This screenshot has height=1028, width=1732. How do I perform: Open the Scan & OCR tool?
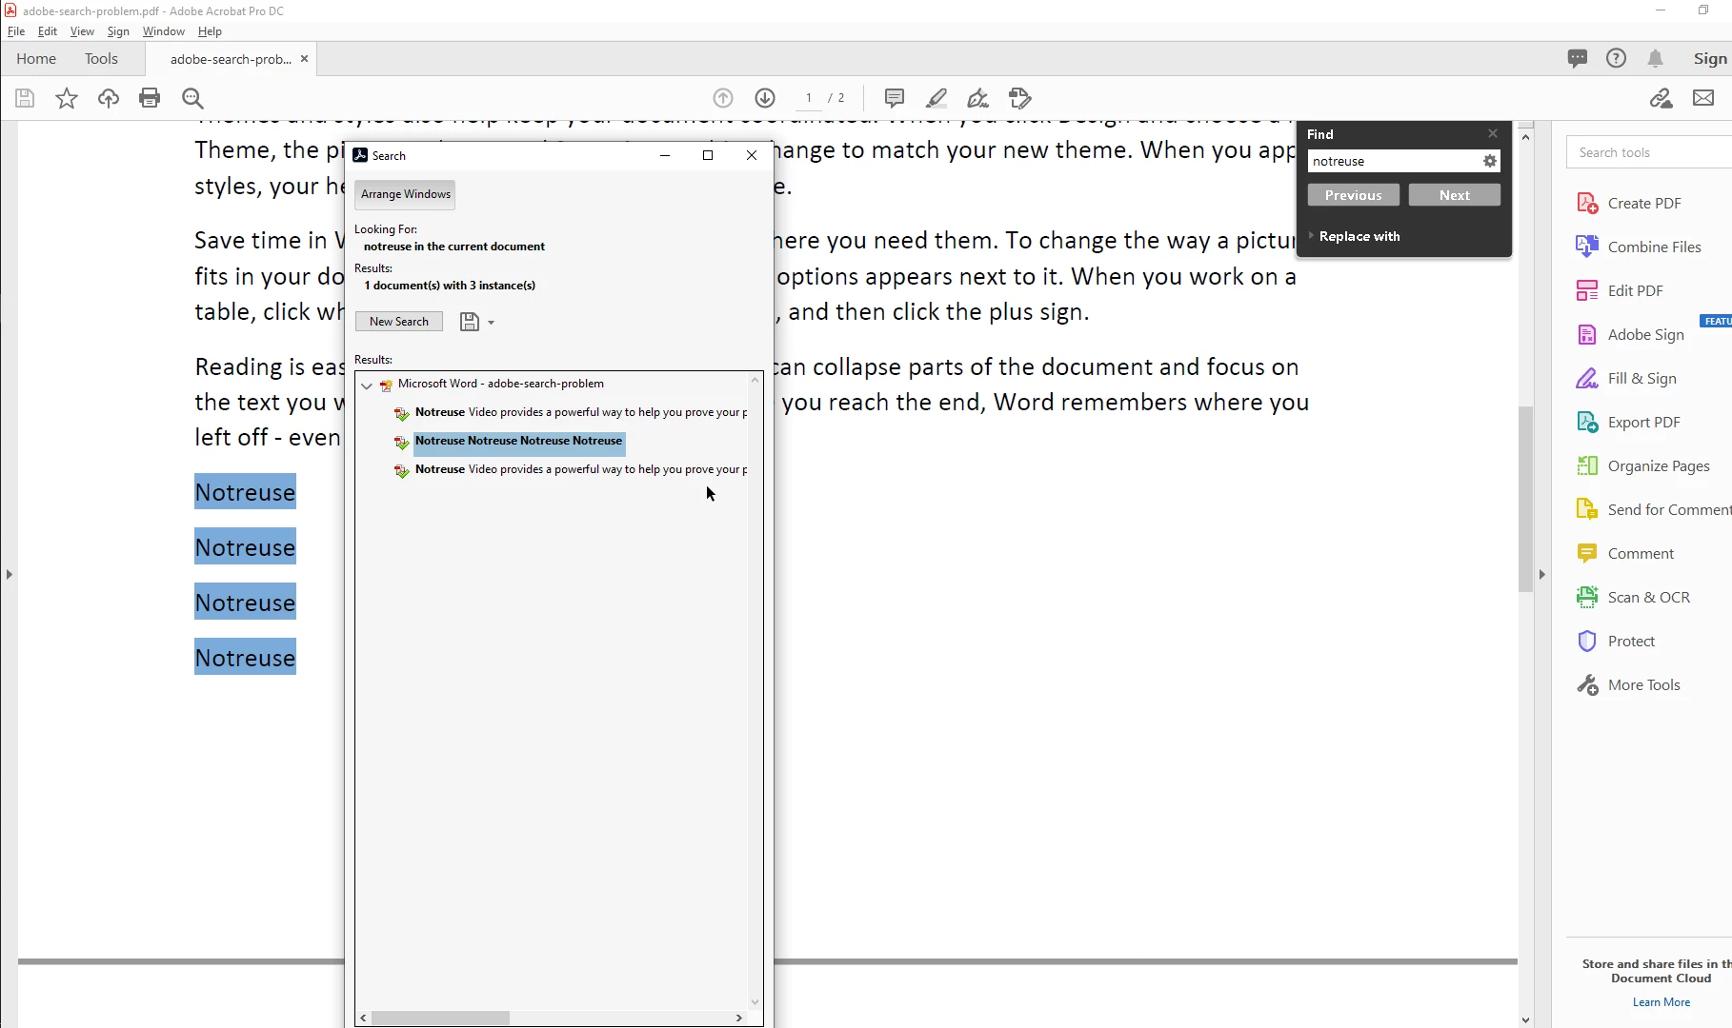1633,598
